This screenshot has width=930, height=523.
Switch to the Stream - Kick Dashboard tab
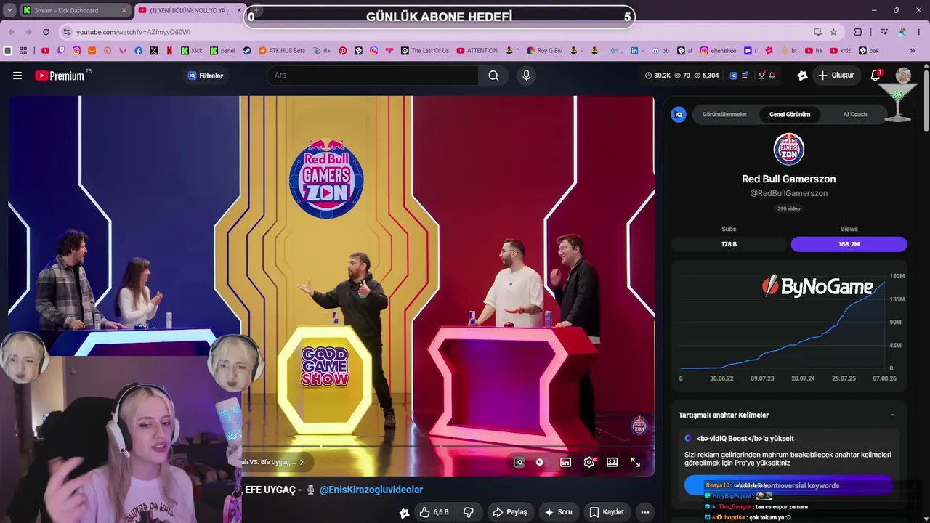pyautogui.click(x=73, y=10)
